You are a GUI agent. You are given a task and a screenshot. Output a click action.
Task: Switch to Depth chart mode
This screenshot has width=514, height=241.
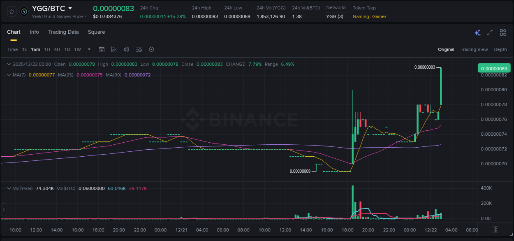point(500,49)
